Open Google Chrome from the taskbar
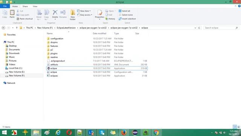 pos(156,133)
